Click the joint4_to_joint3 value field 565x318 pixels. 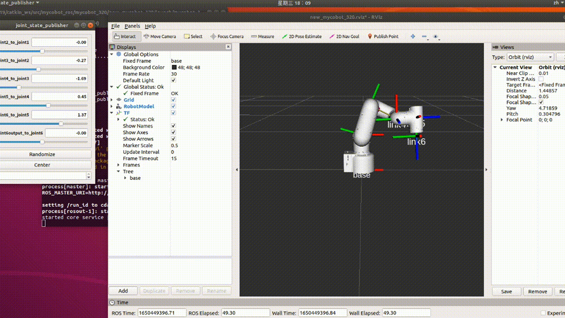(x=60, y=78)
